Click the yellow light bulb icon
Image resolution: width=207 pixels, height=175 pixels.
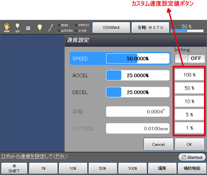tap(40, 28)
